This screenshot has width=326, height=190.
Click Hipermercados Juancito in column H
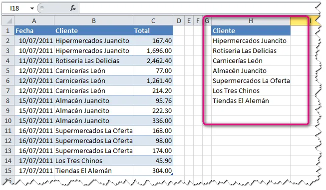tap(251, 40)
